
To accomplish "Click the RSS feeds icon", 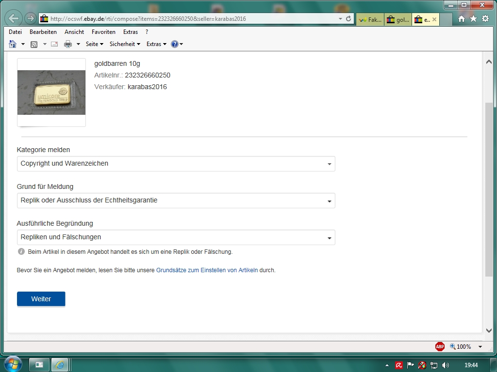I will point(34,44).
